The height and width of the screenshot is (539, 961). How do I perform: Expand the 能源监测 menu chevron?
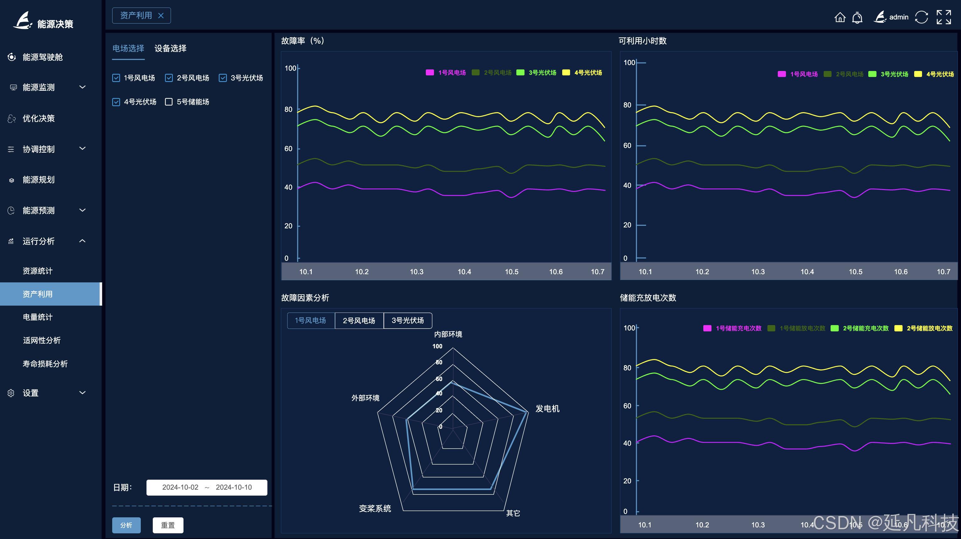tap(82, 87)
